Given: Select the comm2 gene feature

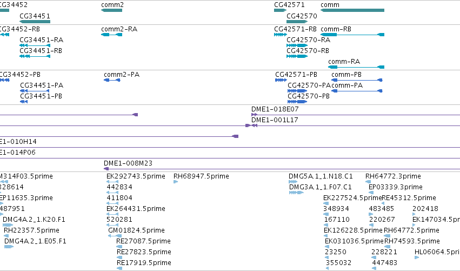Looking at the screenshot, I should tap(112, 10).
